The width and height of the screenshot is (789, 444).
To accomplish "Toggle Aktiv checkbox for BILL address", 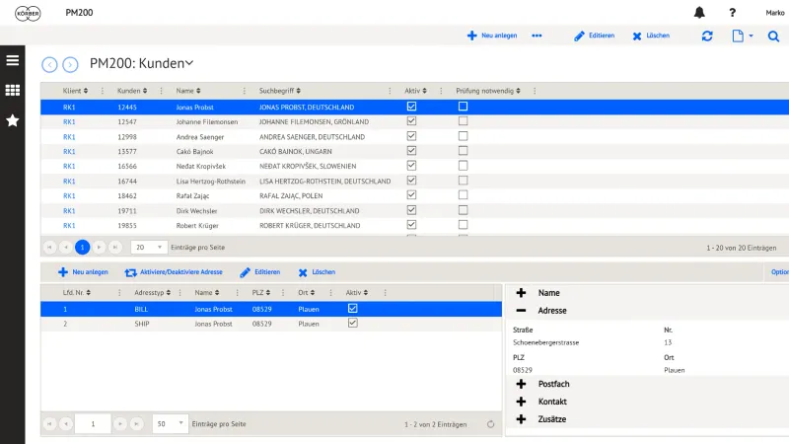I will pos(353,308).
